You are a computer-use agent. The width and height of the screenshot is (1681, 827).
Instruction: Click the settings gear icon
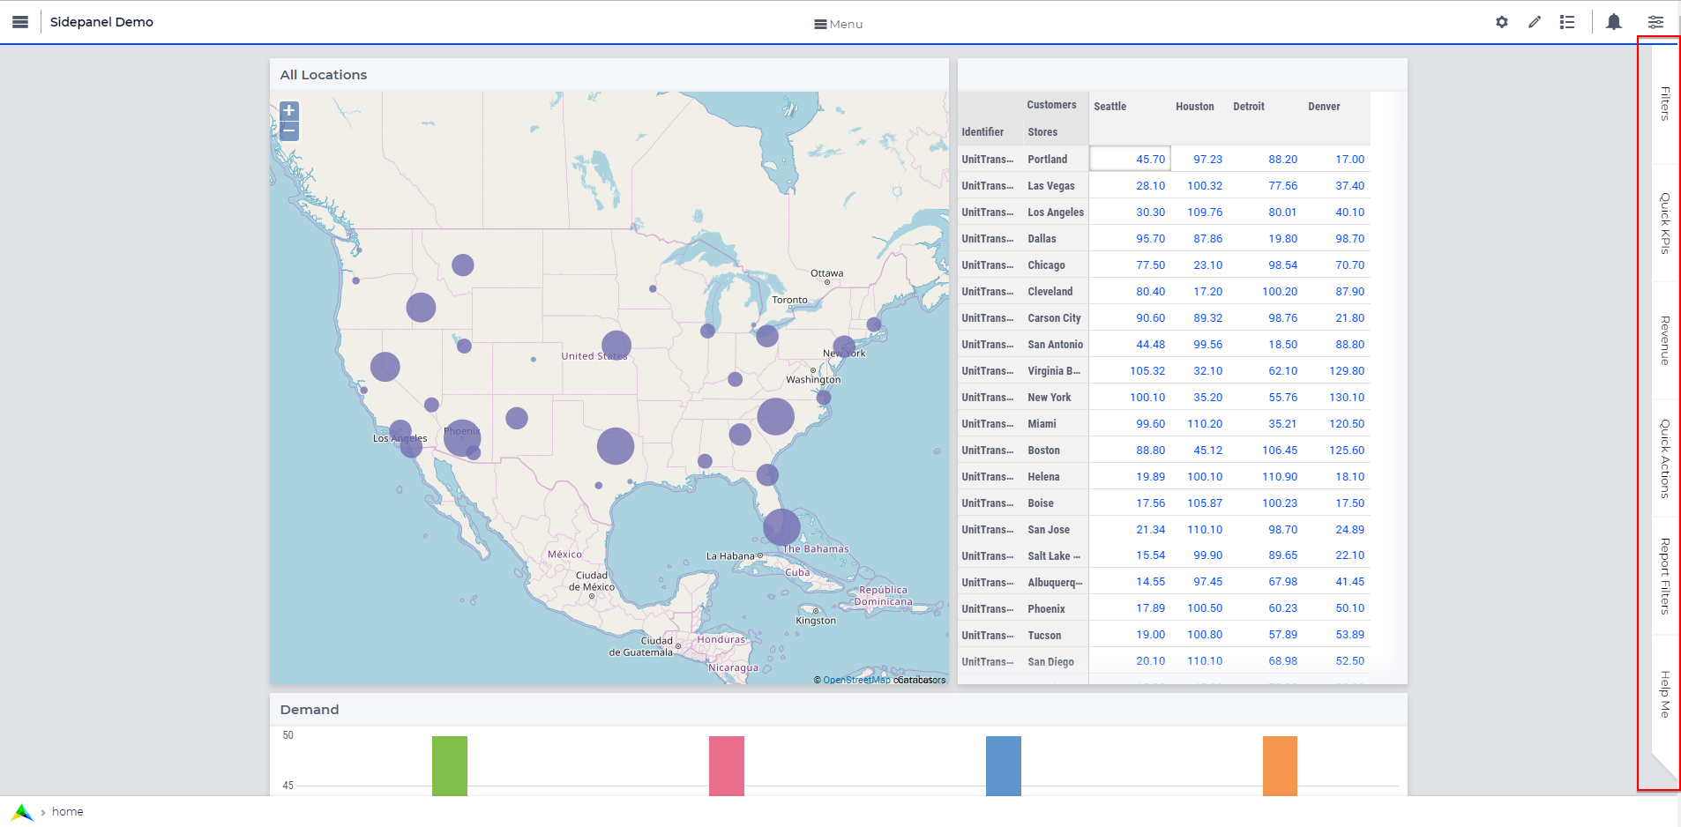tap(1501, 22)
